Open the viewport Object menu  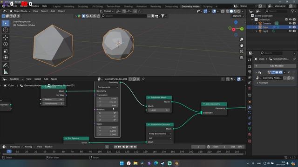(61, 11)
